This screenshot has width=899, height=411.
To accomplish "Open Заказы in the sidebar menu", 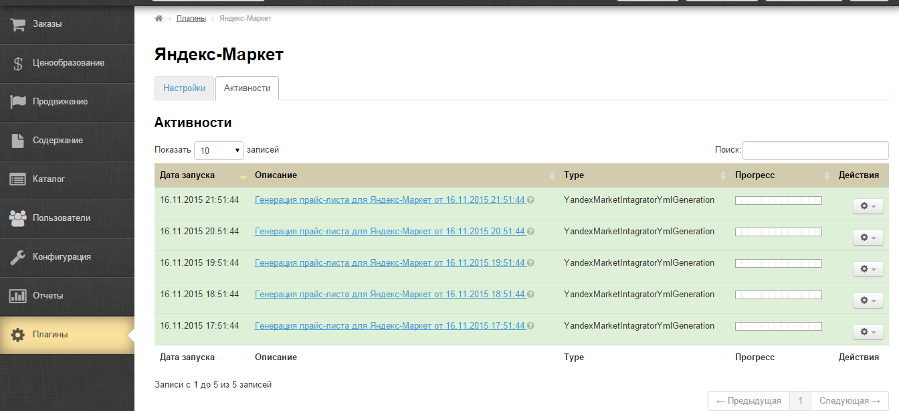I will 67,24.
